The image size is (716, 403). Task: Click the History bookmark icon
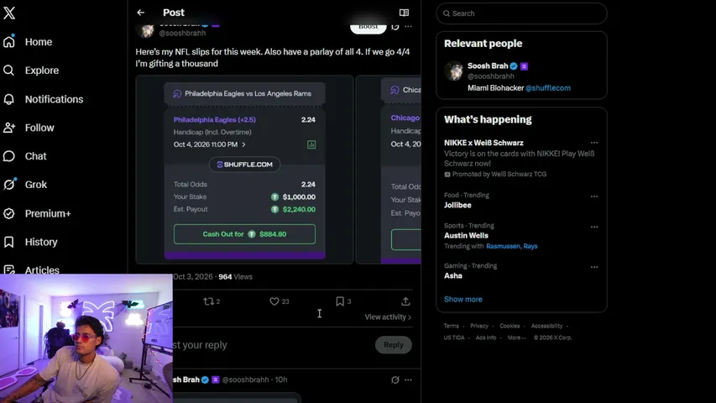8,242
